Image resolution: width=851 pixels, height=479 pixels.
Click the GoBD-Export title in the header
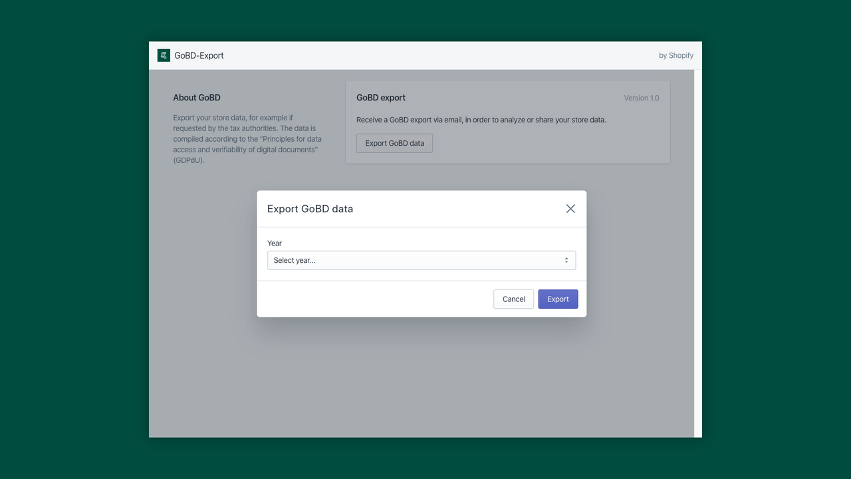click(199, 55)
